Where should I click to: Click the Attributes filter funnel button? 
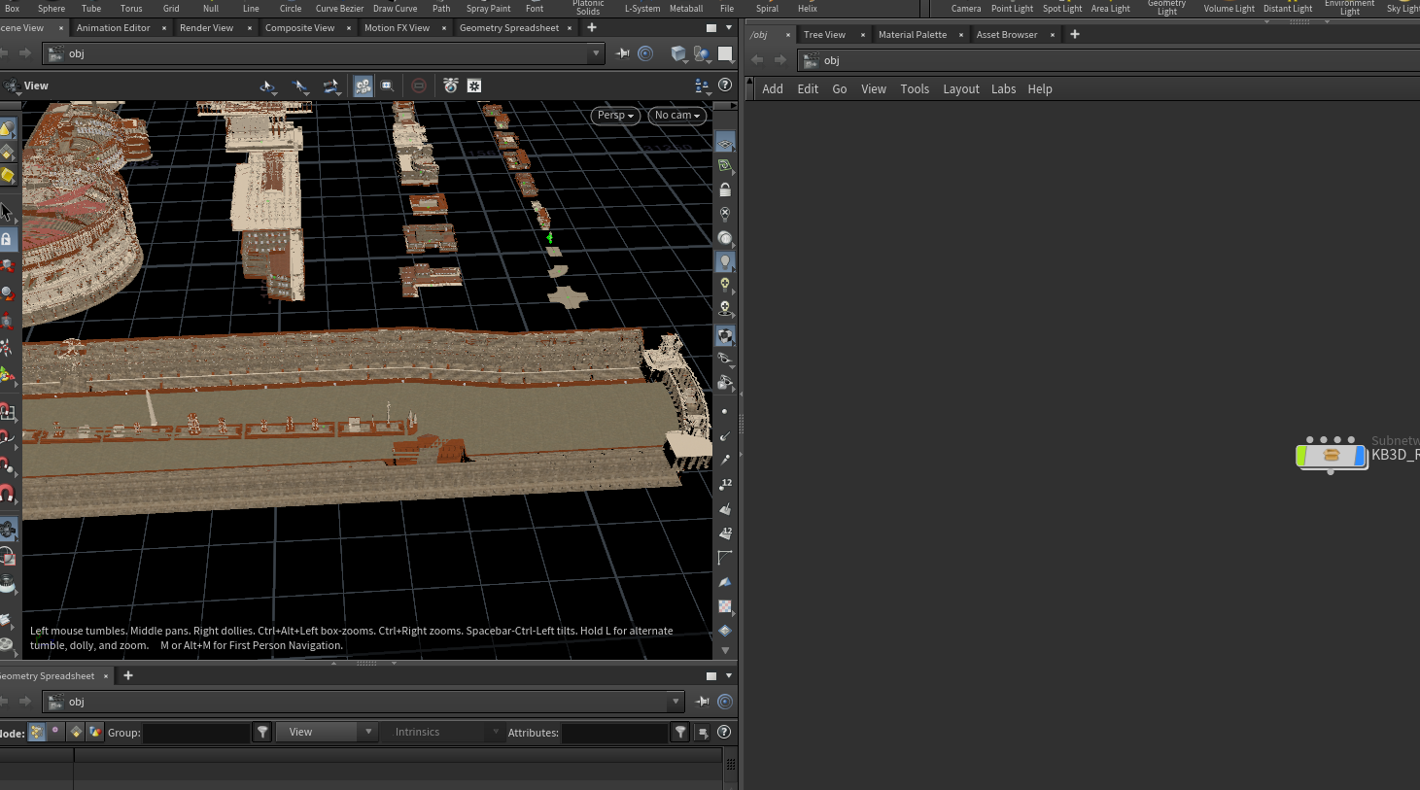point(680,732)
